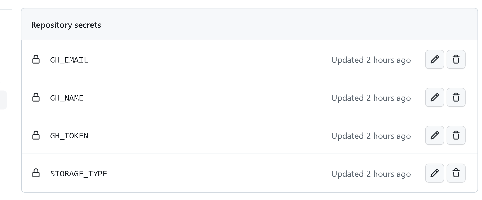Image resolution: width=482 pixels, height=200 pixels.
Task: Select the GH_NAME secret name
Action: coord(67,98)
